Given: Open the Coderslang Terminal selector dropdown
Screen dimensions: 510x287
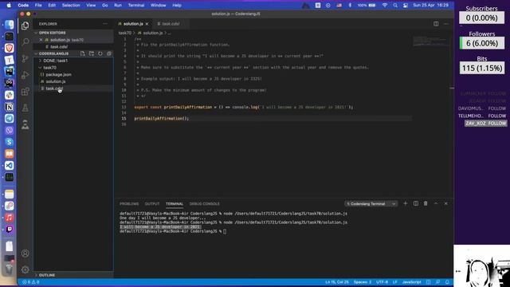Looking at the screenshot, I should (371, 204).
